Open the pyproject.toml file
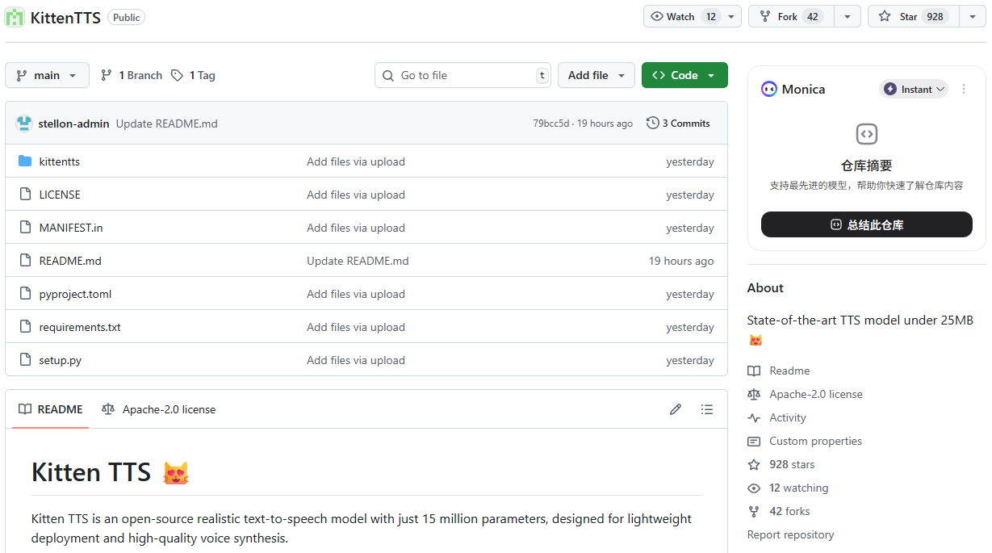The height and width of the screenshot is (553, 992). pos(76,294)
